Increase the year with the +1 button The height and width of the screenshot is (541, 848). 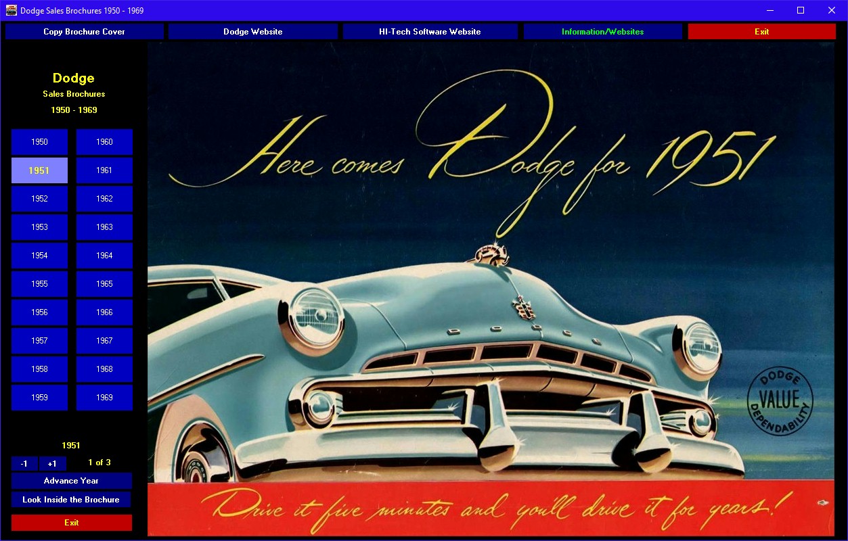click(52, 463)
